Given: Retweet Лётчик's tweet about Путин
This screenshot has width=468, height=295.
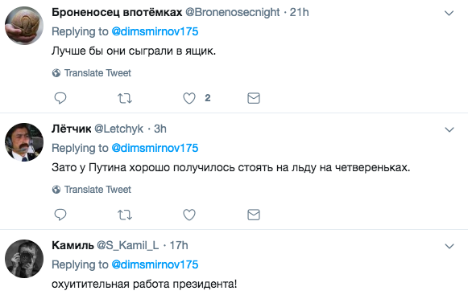Looking at the screenshot, I should tap(125, 215).
